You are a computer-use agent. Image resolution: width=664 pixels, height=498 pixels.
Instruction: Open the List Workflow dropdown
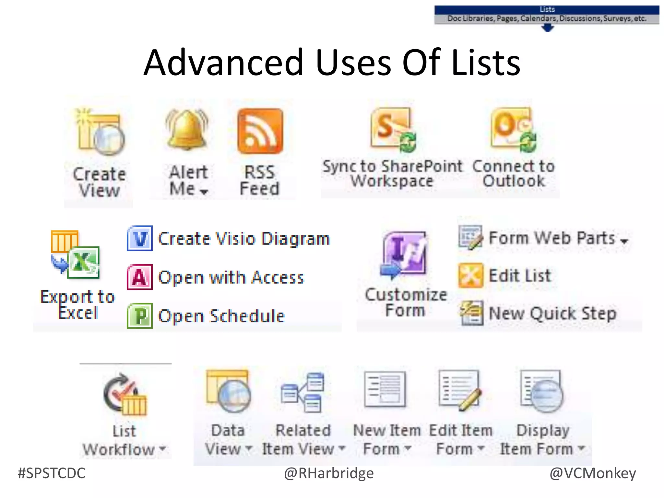point(163,449)
